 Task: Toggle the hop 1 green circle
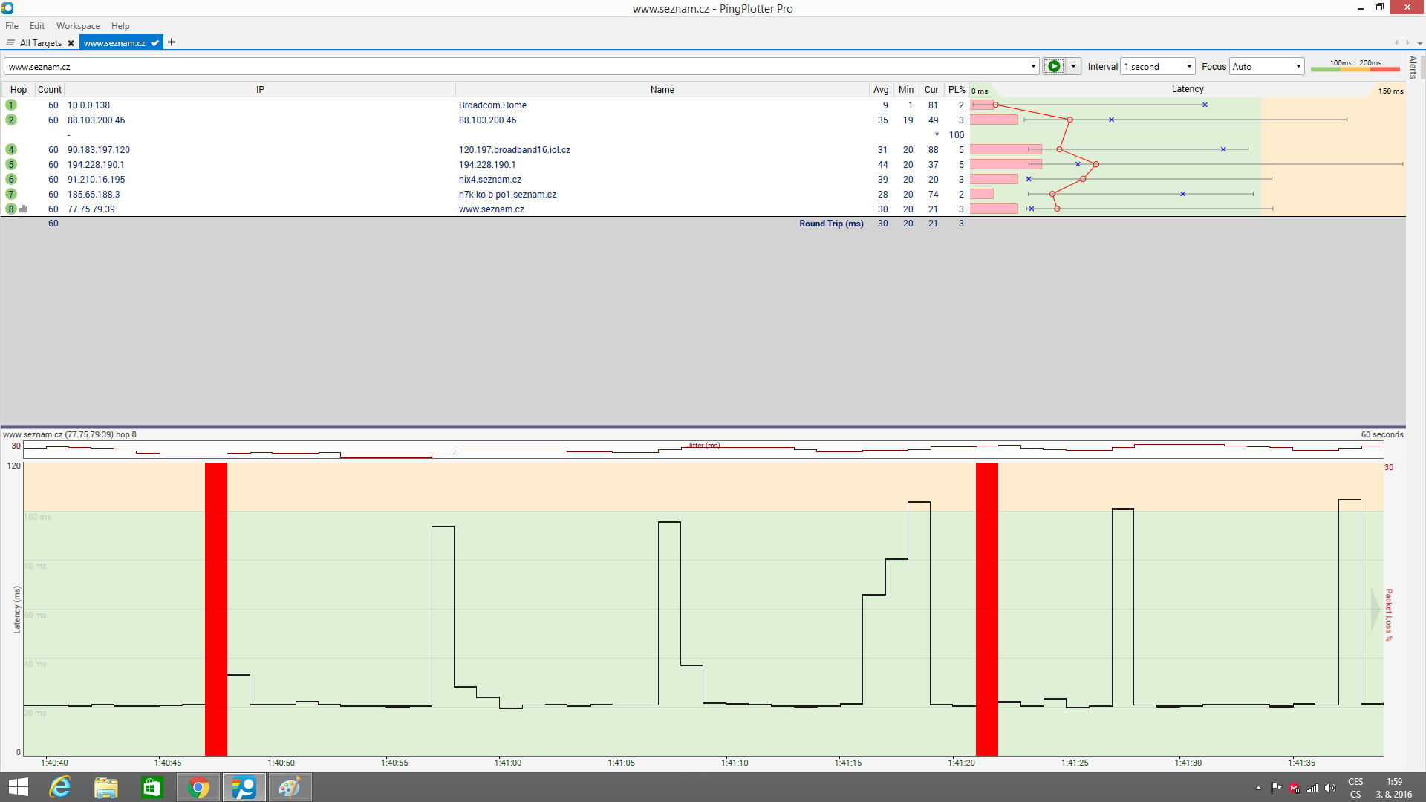click(x=11, y=105)
